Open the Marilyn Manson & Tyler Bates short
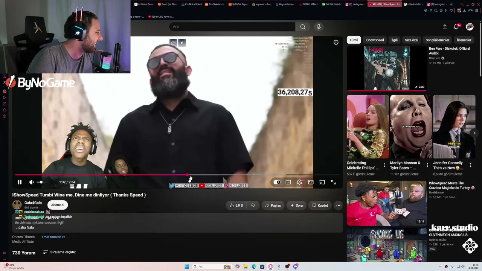Screen dimensions: 482x271 411,127
